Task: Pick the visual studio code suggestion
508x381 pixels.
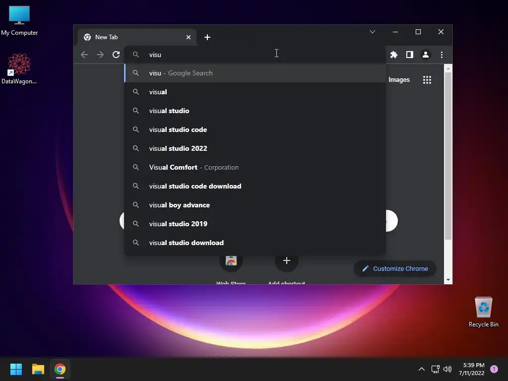Action: (254, 129)
